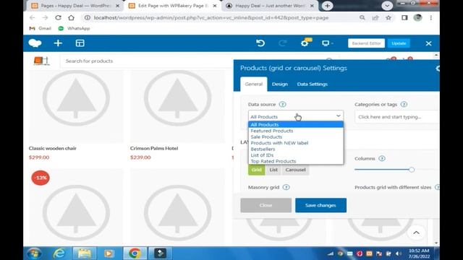Show help for Masonry grid

pyautogui.click(x=286, y=187)
